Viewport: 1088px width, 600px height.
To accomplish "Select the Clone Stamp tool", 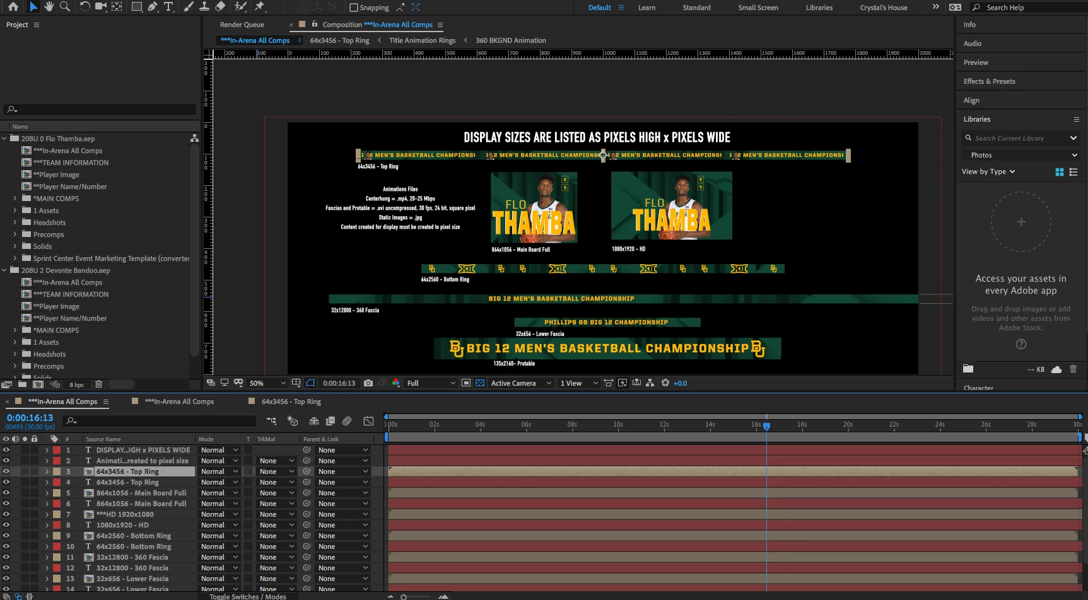I will point(204,7).
